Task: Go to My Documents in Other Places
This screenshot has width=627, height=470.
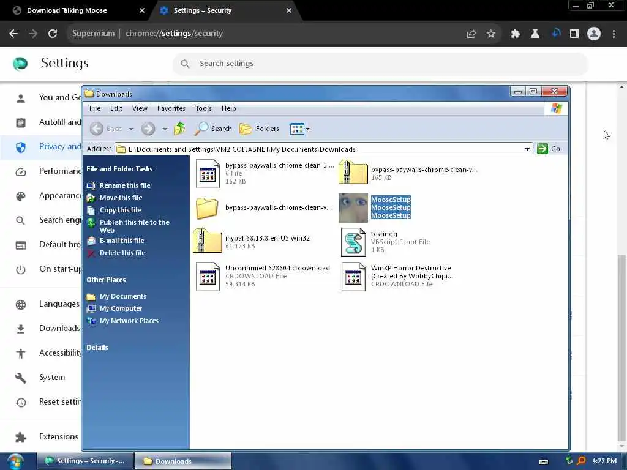Action: 122,297
